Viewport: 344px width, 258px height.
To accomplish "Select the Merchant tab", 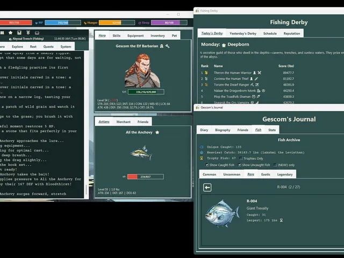I will pyautogui.click(x=123, y=122).
